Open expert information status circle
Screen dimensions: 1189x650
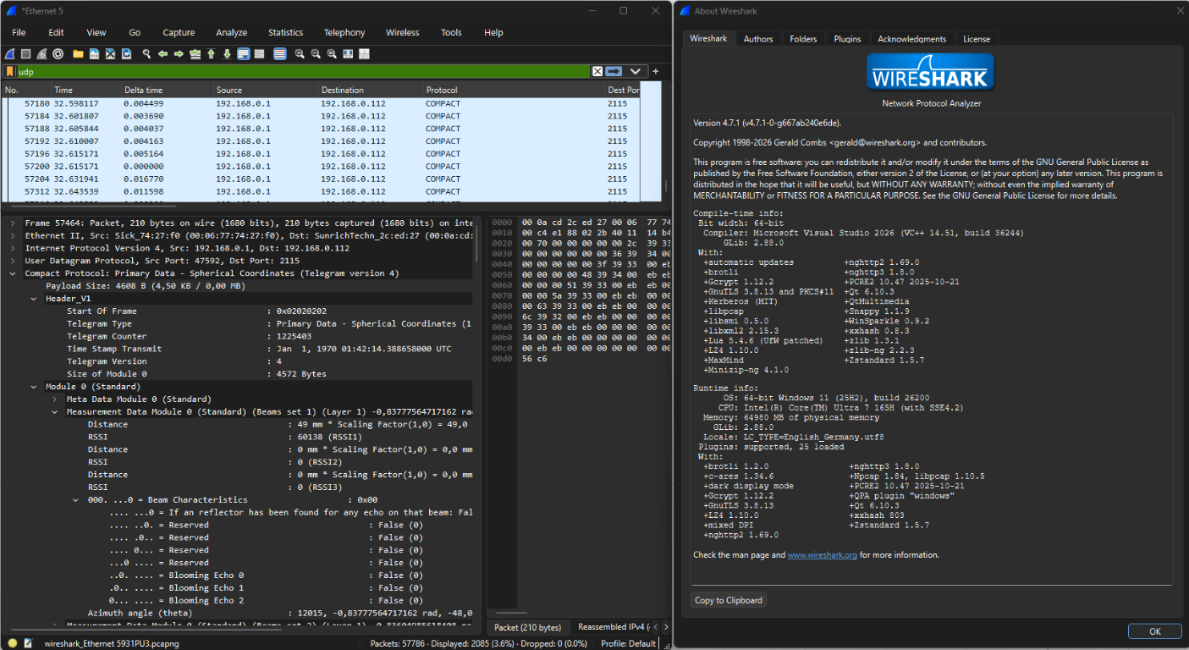(12, 643)
